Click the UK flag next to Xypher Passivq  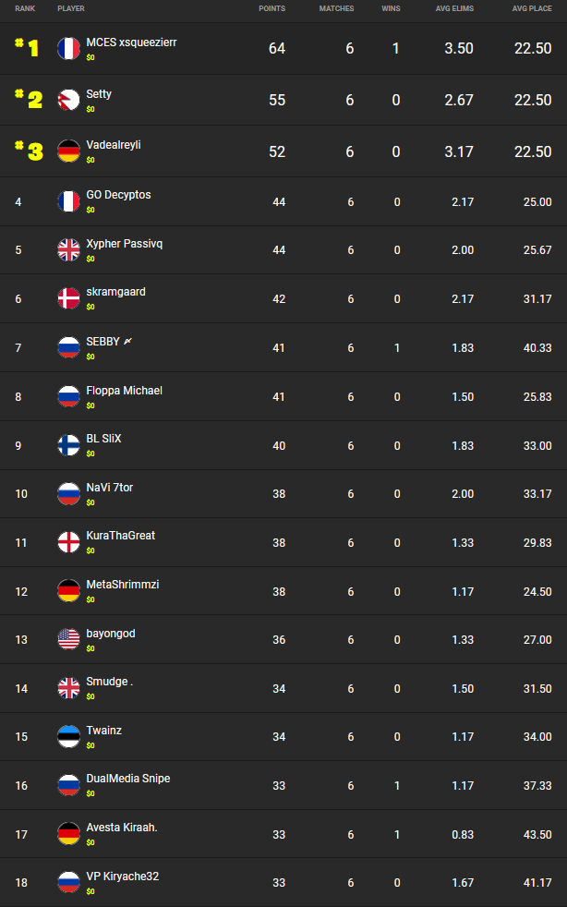point(68,249)
